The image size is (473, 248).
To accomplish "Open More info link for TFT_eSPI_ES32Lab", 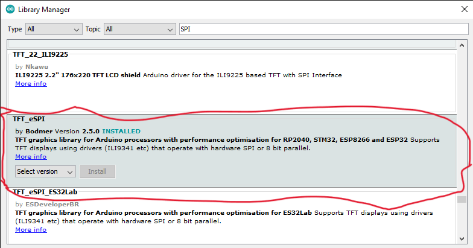I will tap(31, 230).
